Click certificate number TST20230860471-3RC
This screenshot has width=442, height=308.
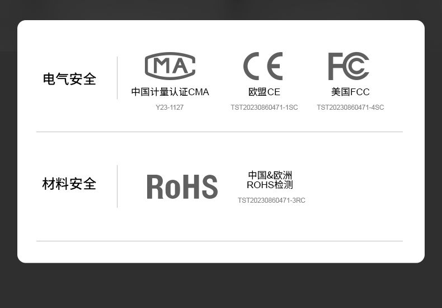click(271, 200)
